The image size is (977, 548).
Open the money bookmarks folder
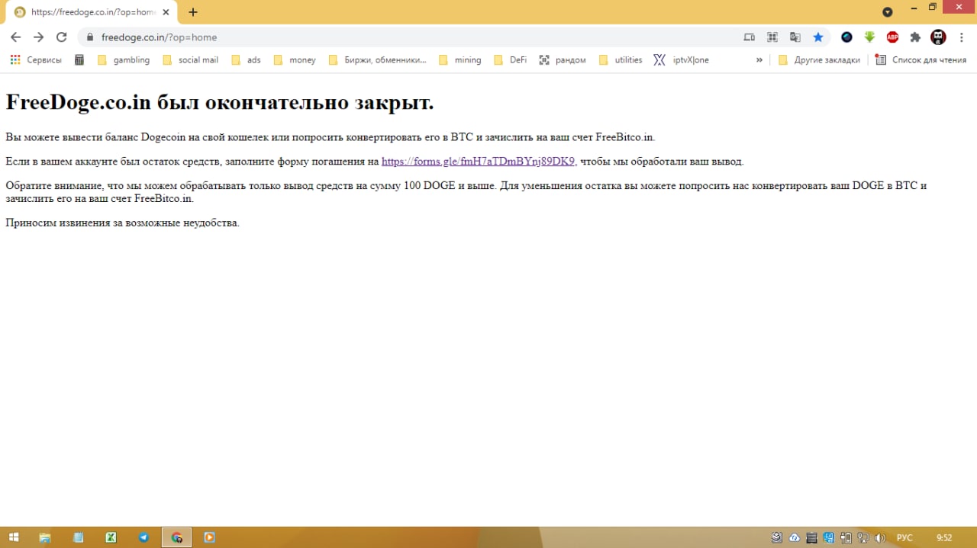point(295,59)
